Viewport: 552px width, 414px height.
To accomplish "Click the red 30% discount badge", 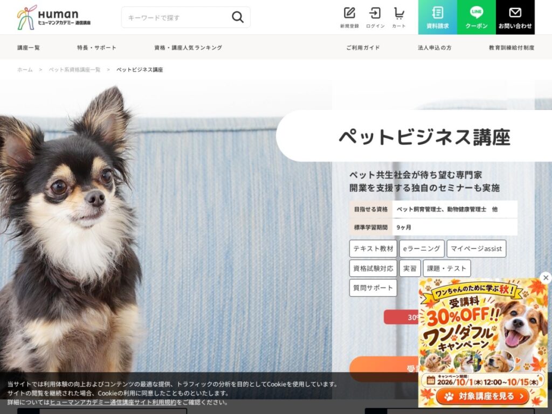I will (401, 317).
